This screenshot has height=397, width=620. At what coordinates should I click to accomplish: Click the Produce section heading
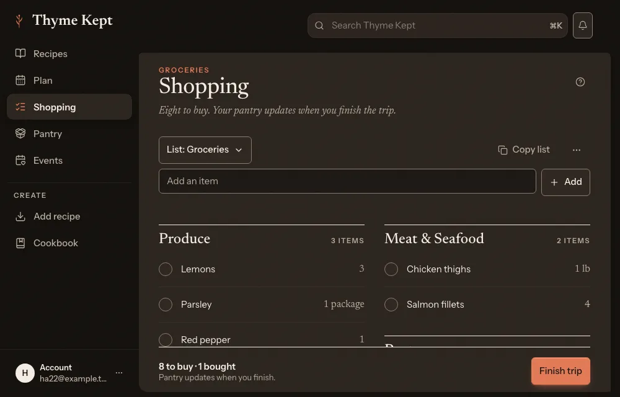click(184, 239)
